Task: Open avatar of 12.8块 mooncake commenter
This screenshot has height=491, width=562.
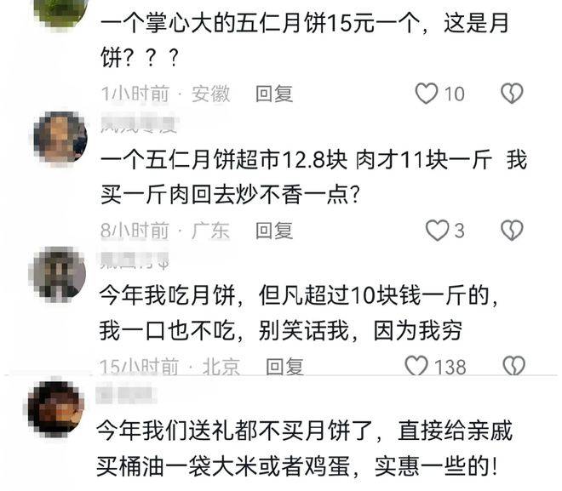Action: [60, 139]
